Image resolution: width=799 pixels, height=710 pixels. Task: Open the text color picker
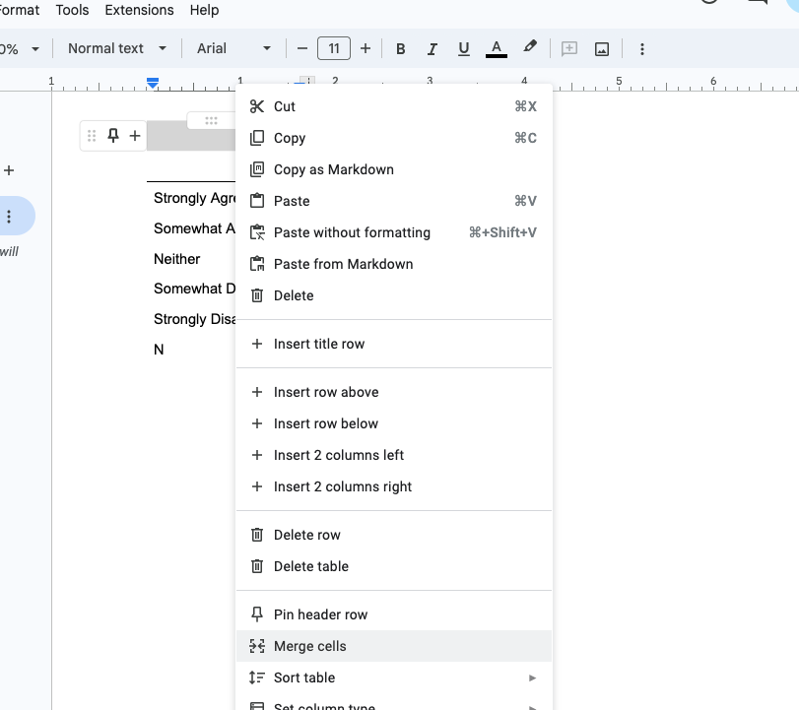pos(497,48)
